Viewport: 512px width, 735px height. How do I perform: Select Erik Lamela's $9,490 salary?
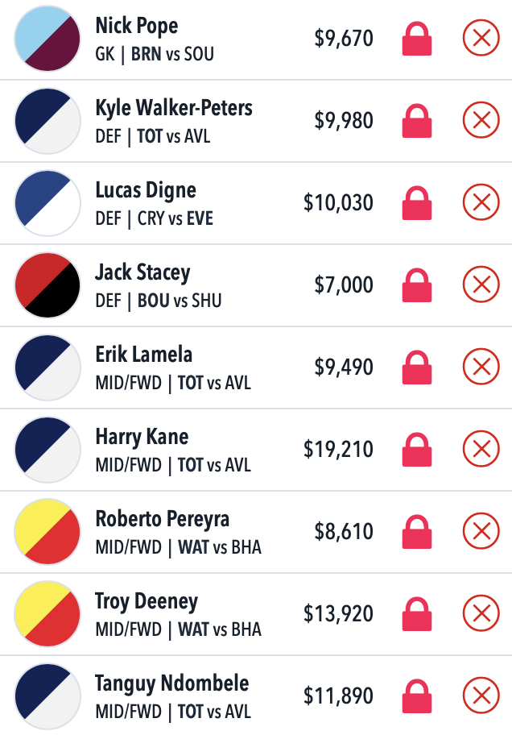pos(344,367)
